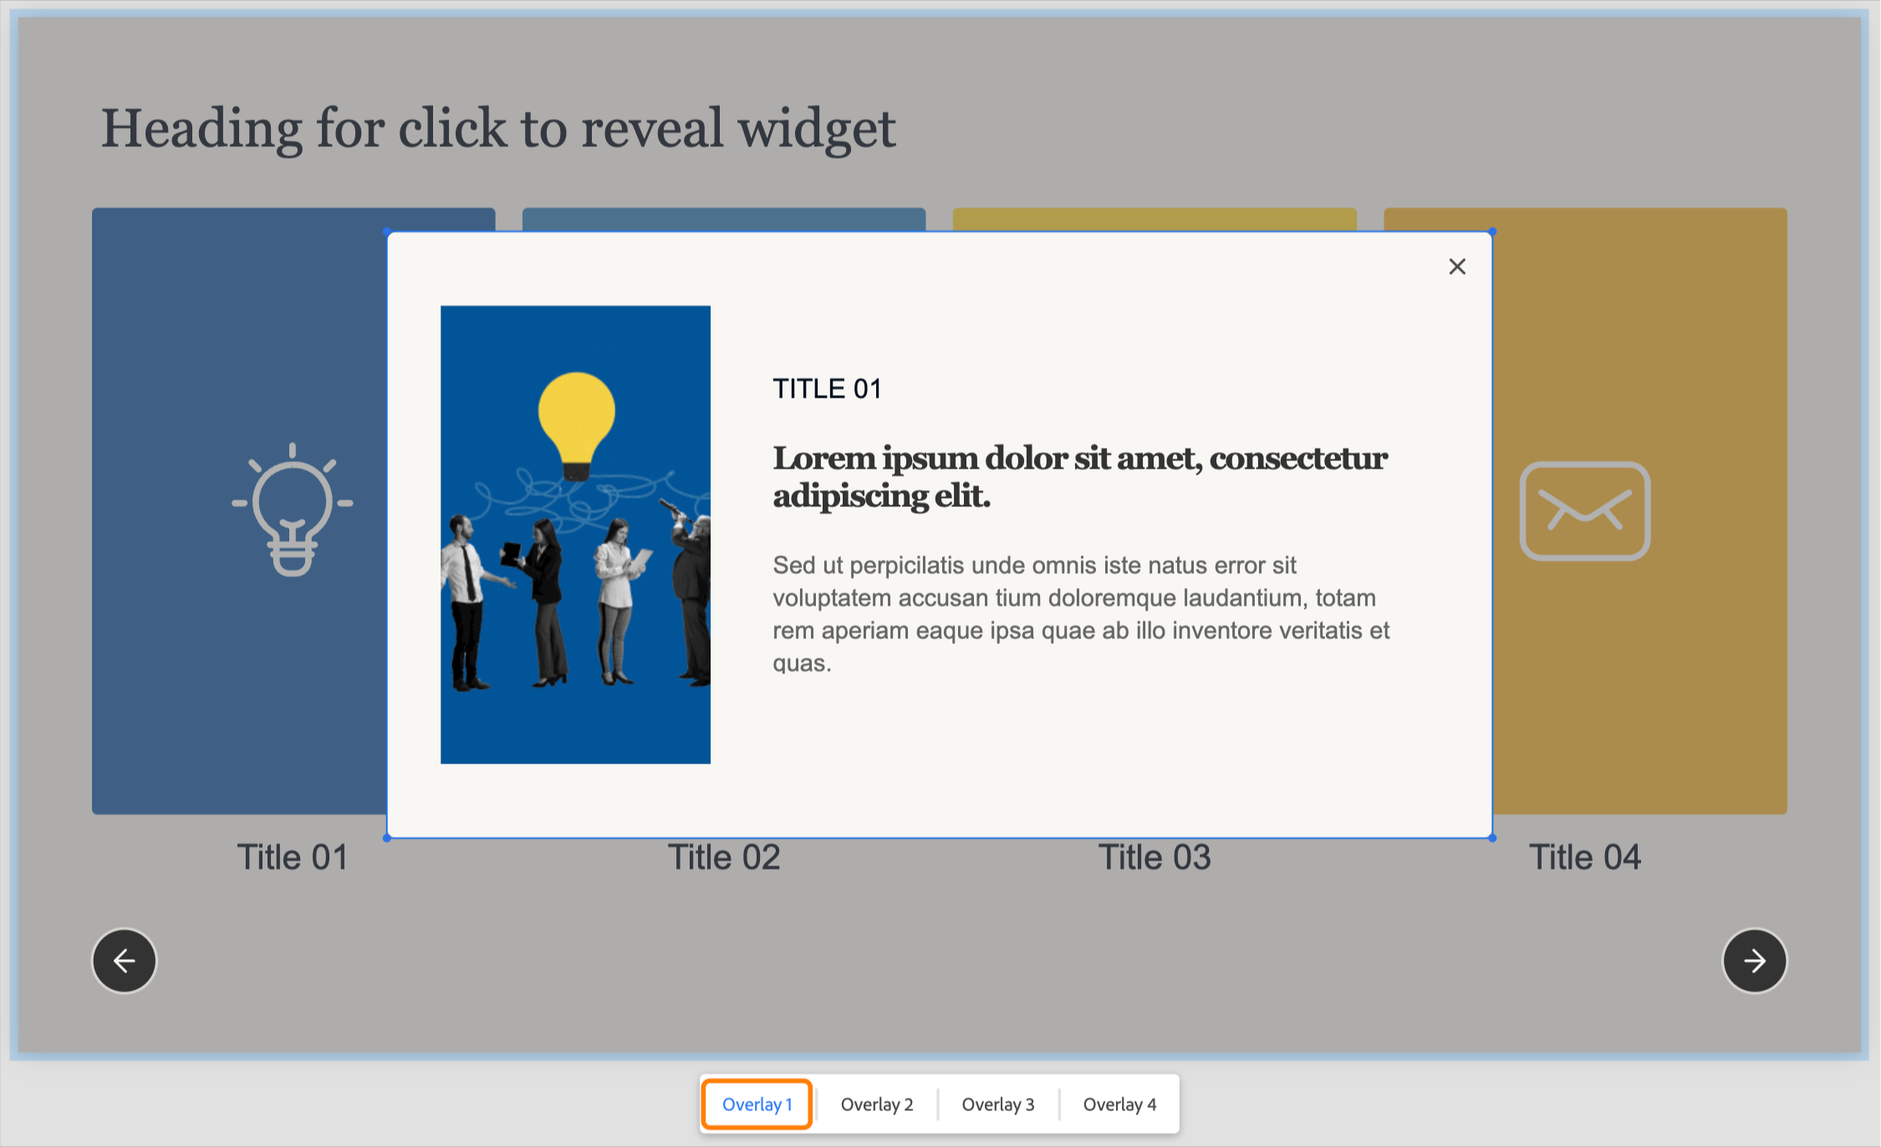Click the blue selection handle at overlay top-left
The width and height of the screenshot is (1881, 1147).
[387, 231]
